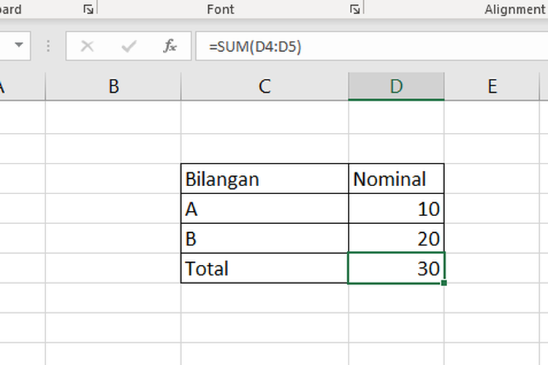Click the Enter checkmark formula button
The image size is (548, 365).
129,46
